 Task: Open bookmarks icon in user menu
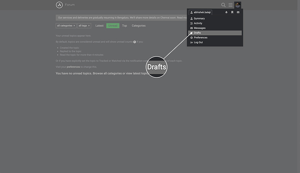tap(232, 12)
